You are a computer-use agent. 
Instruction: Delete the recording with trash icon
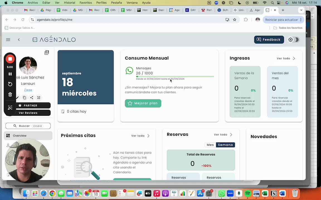tap(10, 94)
